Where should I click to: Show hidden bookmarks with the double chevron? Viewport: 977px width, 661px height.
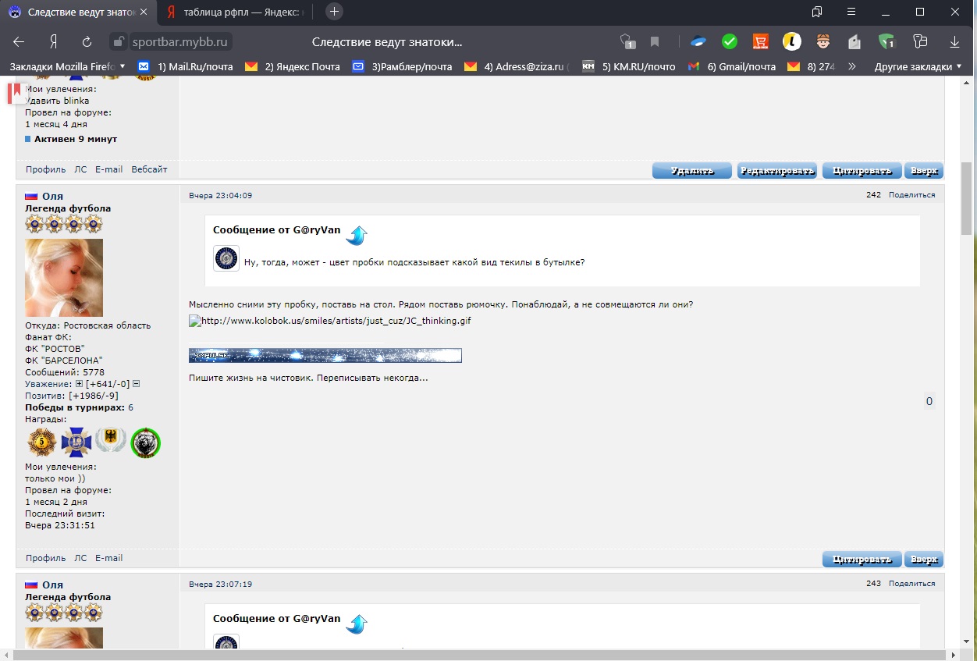(x=852, y=66)
